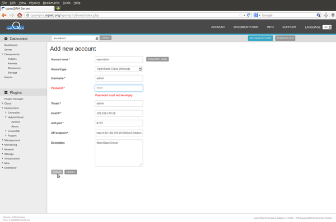Open the Edit menu
Image resolution: width=336 pixels, height=222 pixels.
point(13,3)
